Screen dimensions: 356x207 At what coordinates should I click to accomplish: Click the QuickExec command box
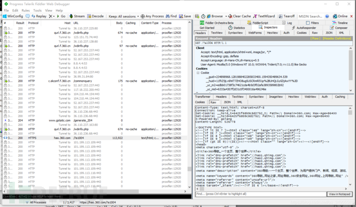point(97,196)
